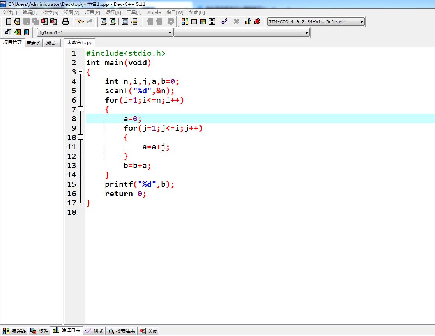Open the (globals) scope dropdown
The image size is (435, 336).
[105, 32]
